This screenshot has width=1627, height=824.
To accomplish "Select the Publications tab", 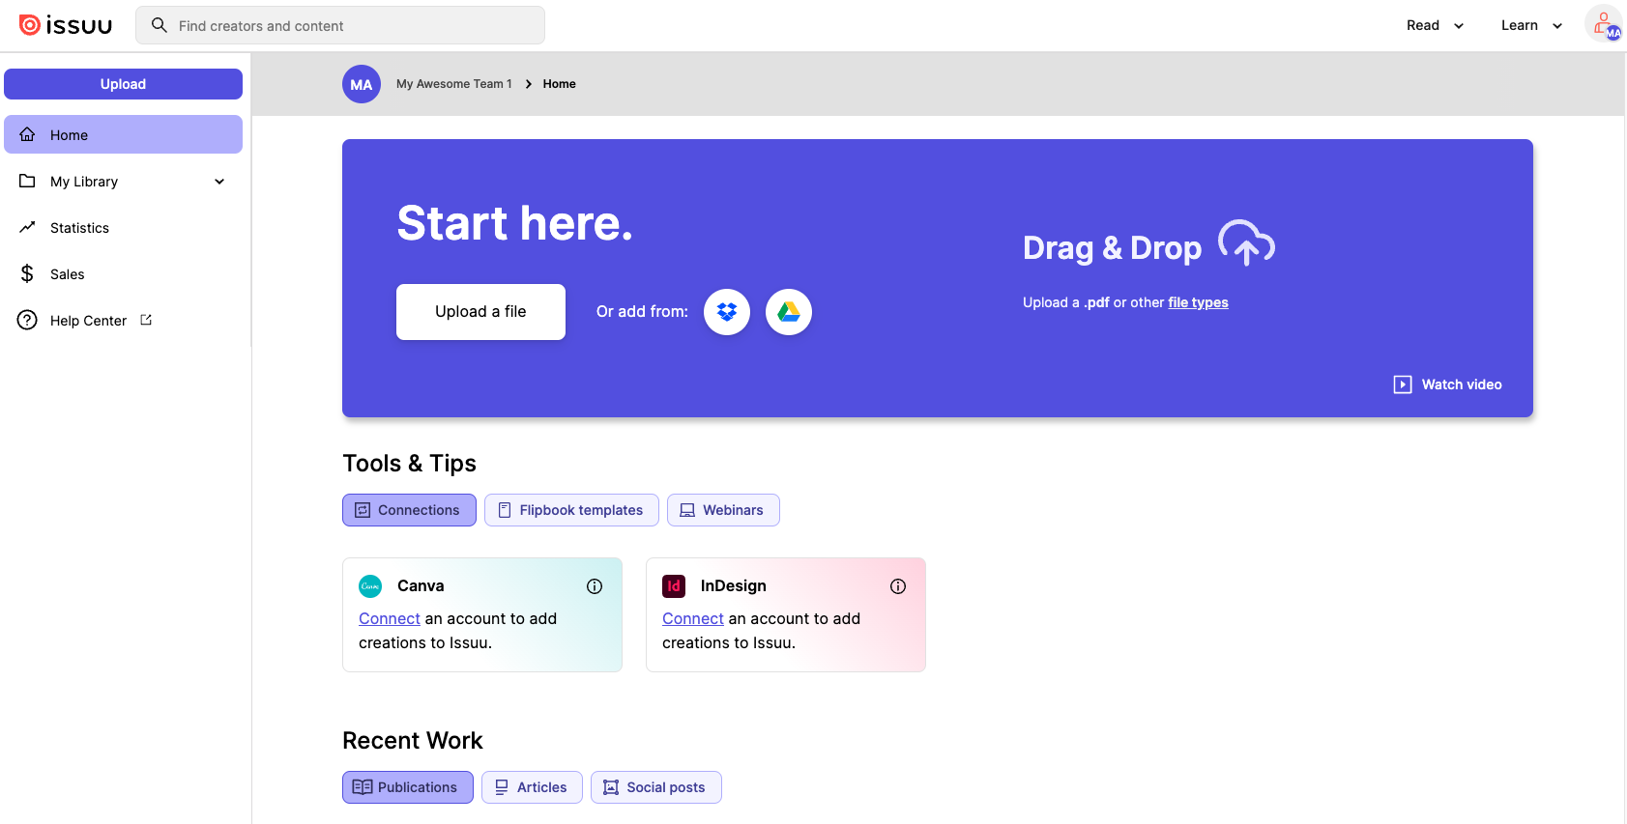I will pos(408,787).
